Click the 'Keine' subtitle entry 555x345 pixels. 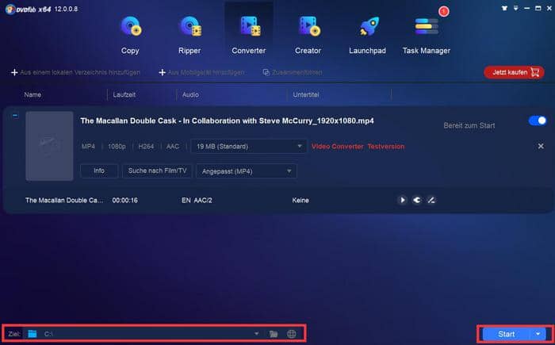pos(300,200)
